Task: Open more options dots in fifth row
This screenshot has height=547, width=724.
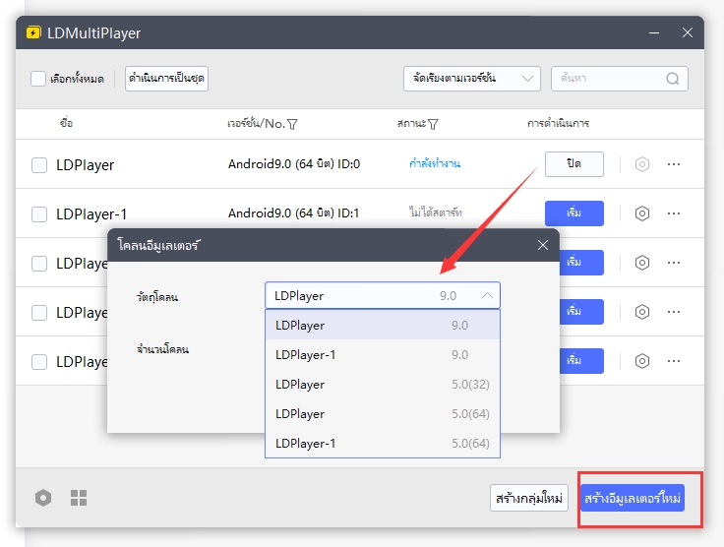Action: [x=674, y=361]
